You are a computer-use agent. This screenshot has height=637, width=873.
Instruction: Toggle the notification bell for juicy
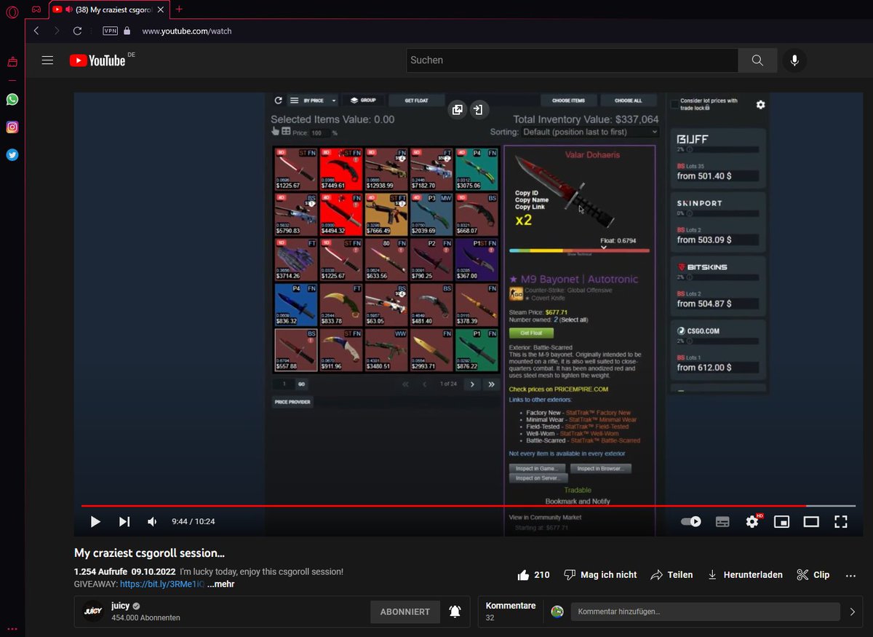pos(455,612)
